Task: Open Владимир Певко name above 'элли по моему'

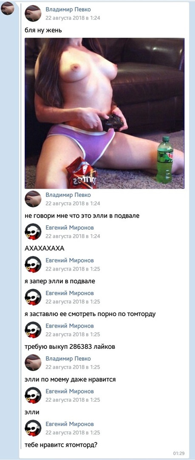Action: pyautogui.click(x=68, y=359)
